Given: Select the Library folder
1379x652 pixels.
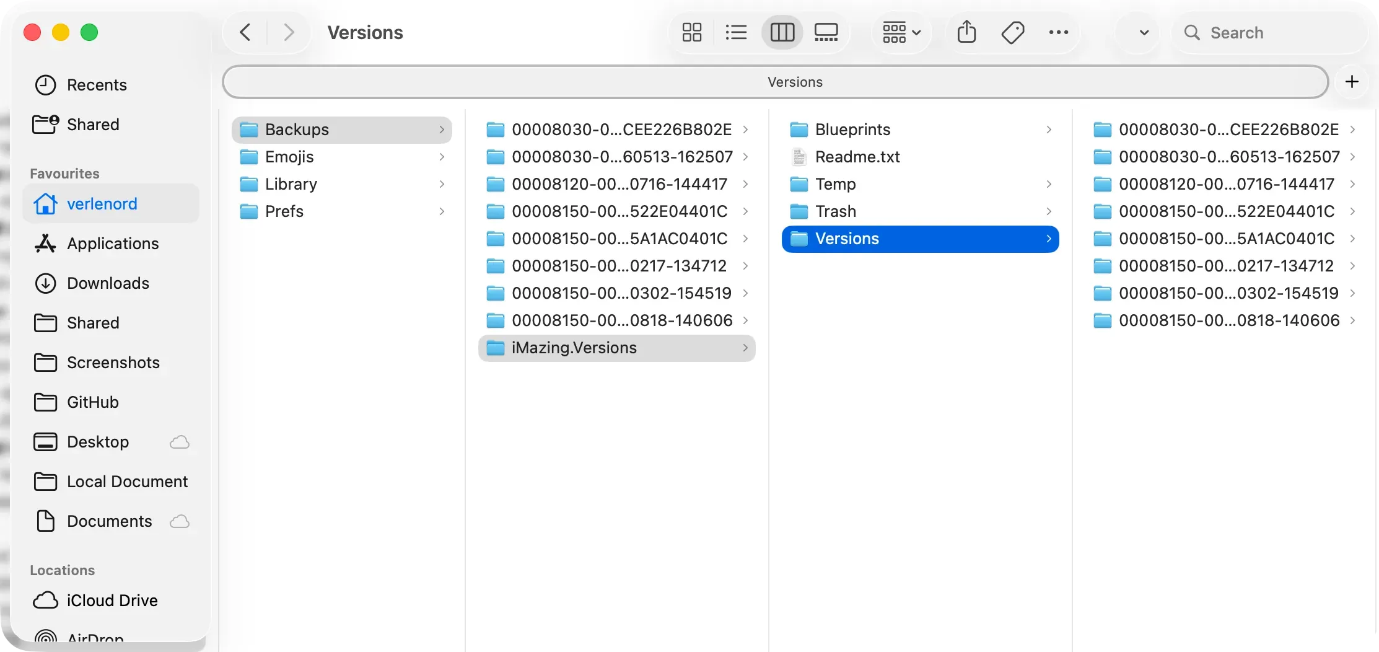Looking at the screenshot, I should point(342,184).
